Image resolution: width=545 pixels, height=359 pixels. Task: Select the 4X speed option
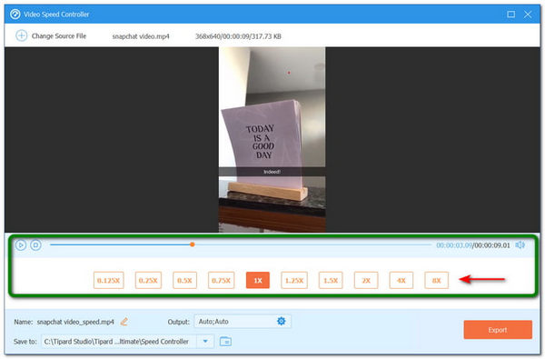click(401, 280)
